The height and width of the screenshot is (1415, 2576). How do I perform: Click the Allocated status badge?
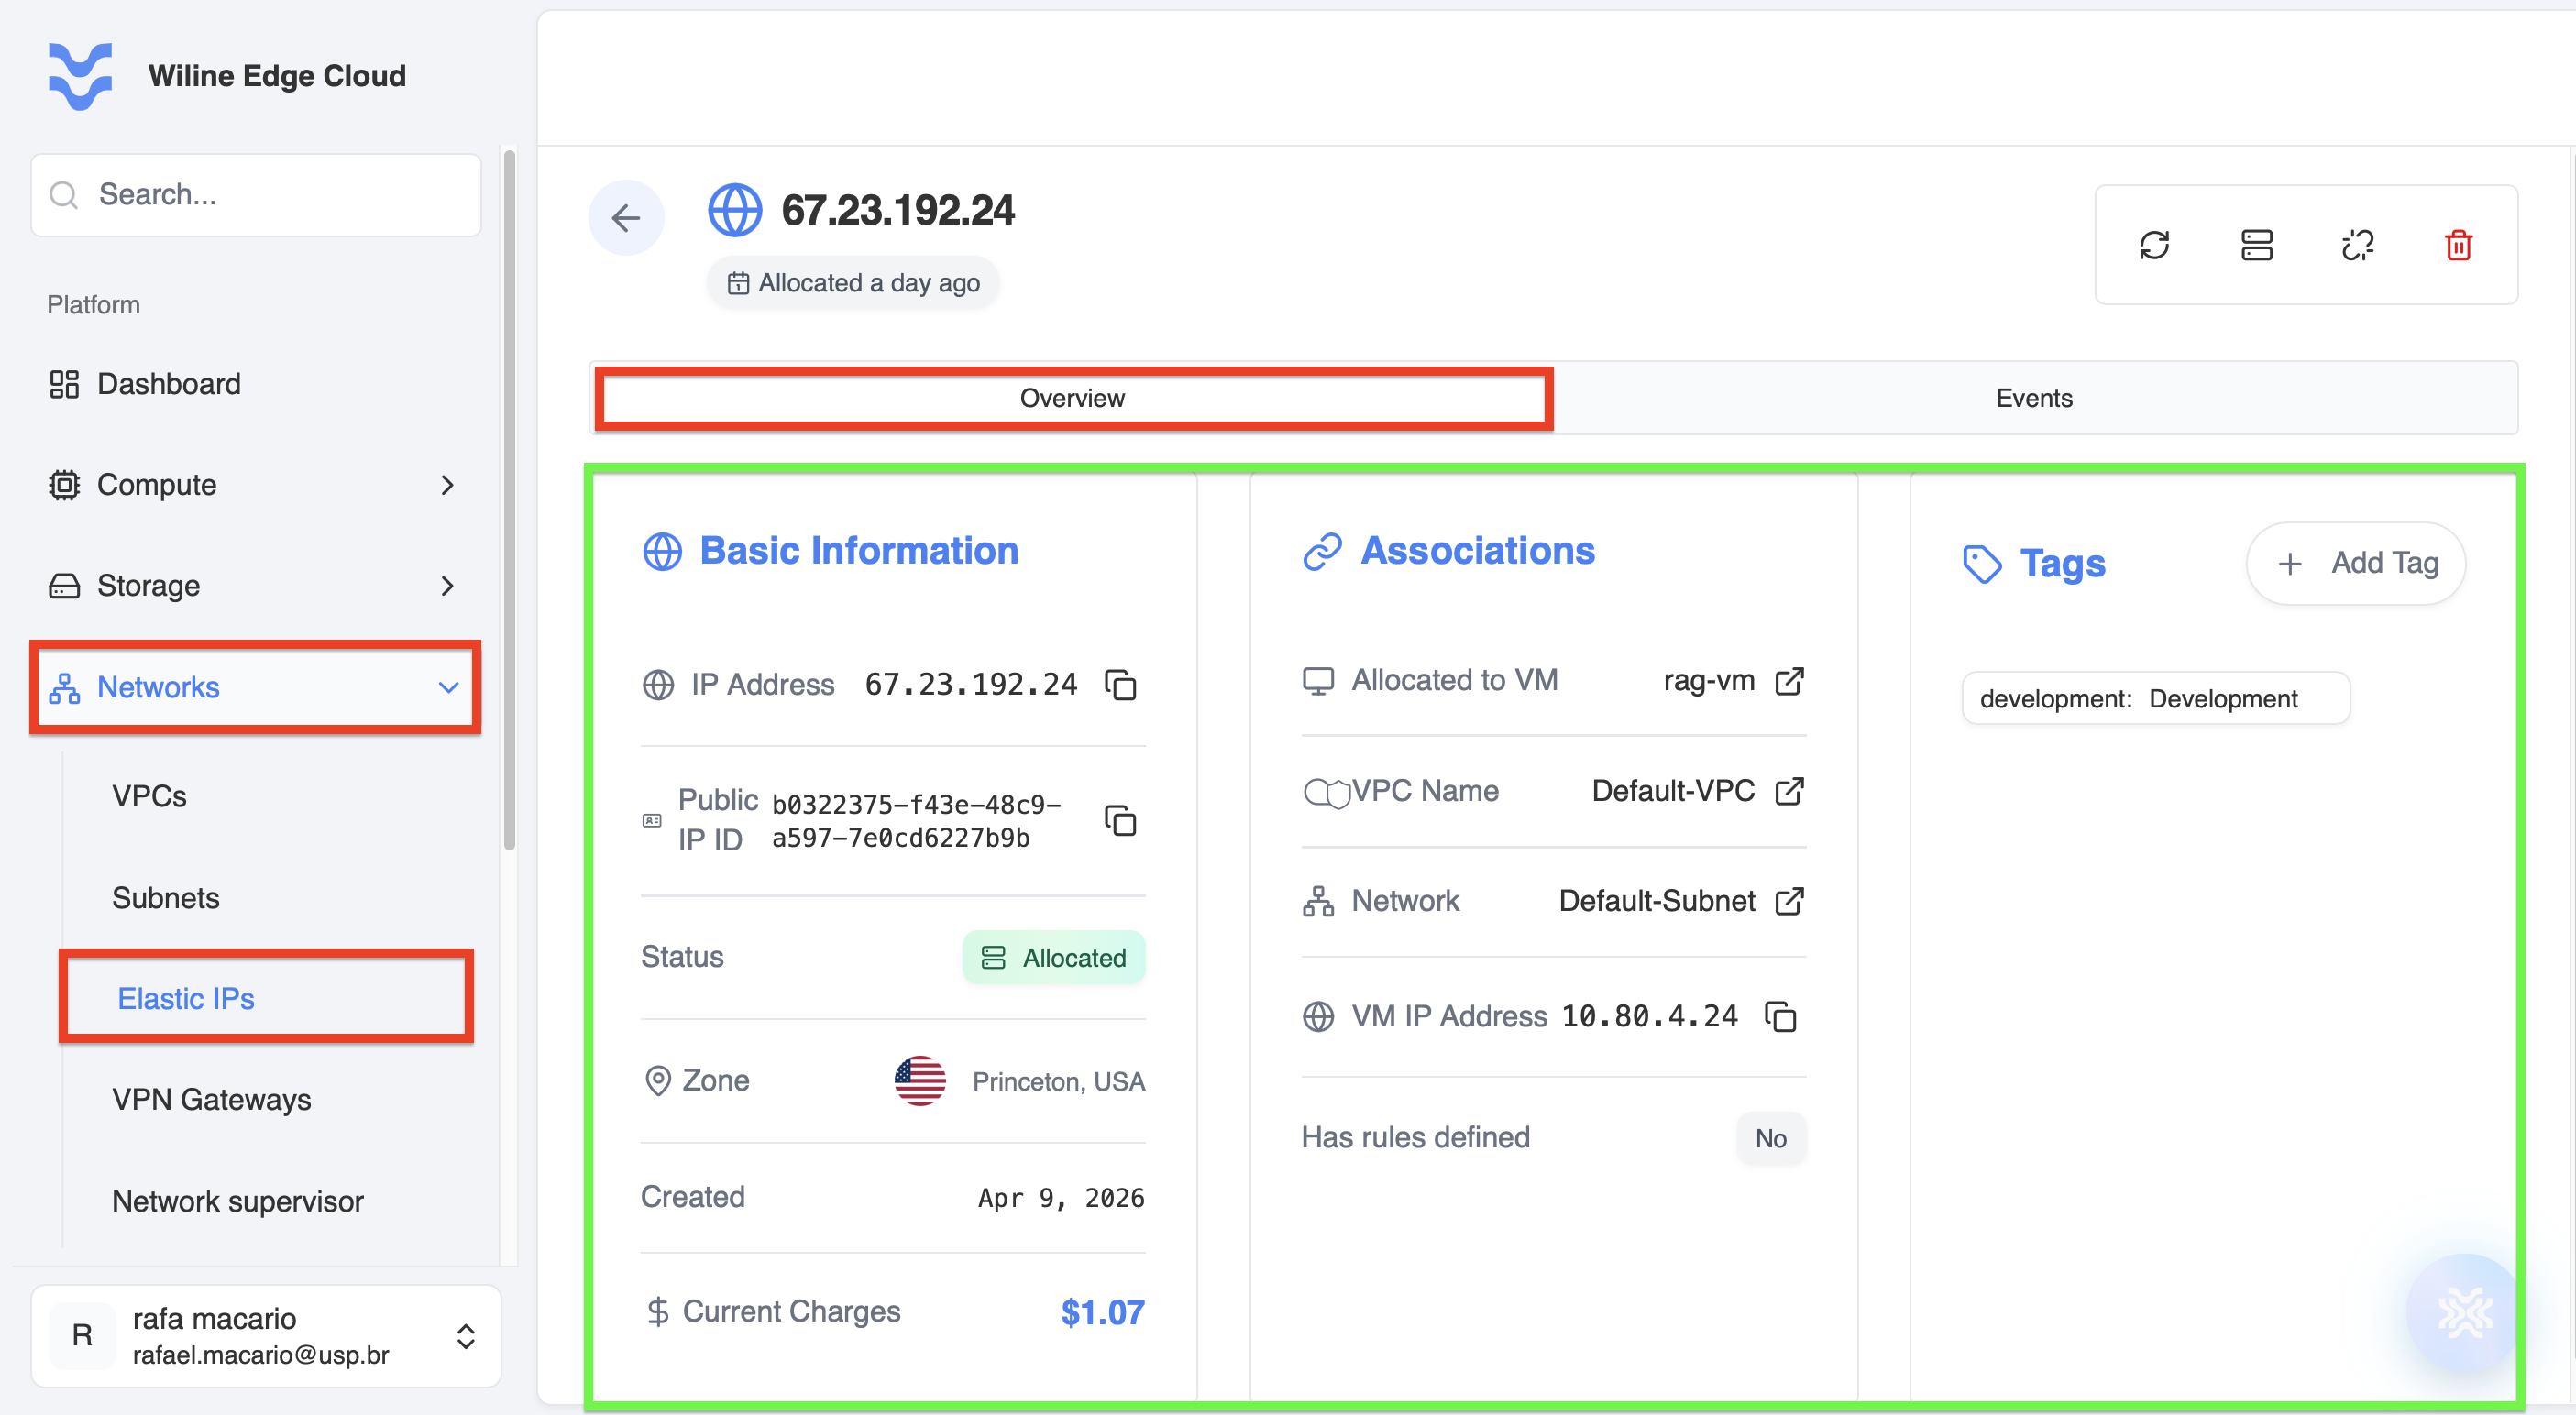[1053, 958]
